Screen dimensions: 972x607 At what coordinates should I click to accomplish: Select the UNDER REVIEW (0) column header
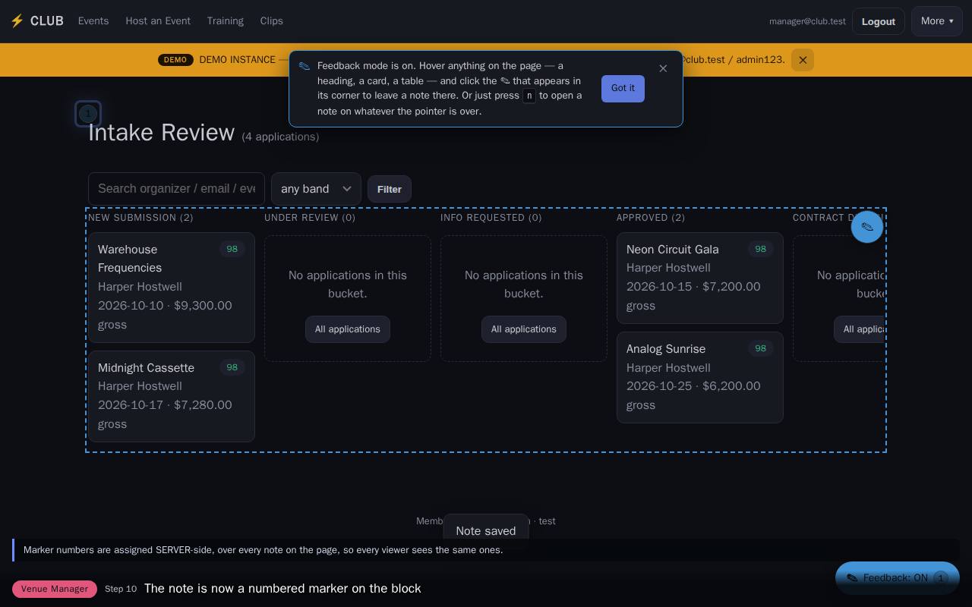310,218
